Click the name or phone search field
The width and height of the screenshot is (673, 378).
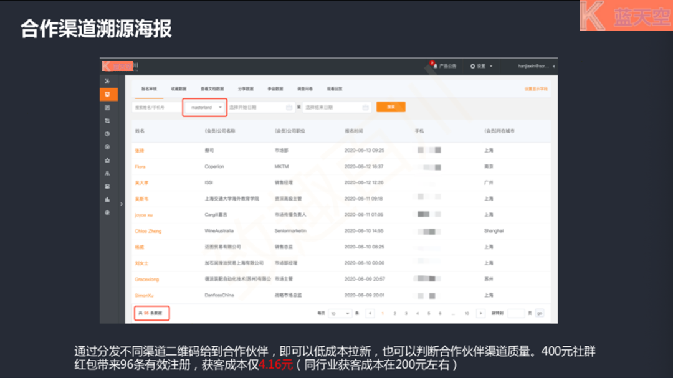157,107
